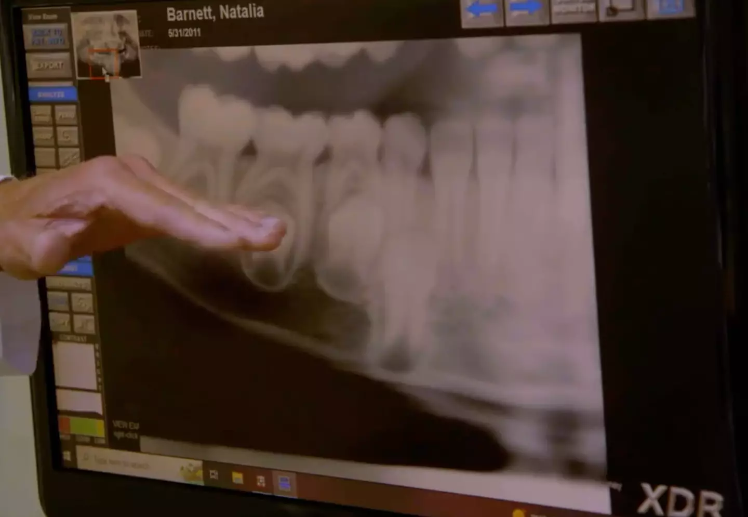Viewport: 748px width, 517px height.
Task: Open File Explorer from the taskbar
Action: pos(237,478)
